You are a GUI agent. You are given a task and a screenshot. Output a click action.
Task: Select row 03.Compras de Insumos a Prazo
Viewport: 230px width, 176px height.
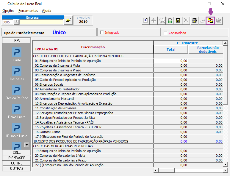(x=93, y=70)
